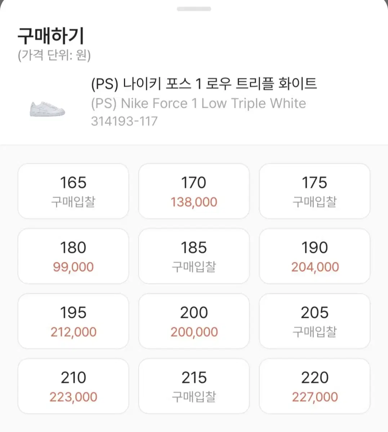Choose size 170 priced 138,000
The height and width of the screenshot is (432, 388).
(x=194, y=191)
